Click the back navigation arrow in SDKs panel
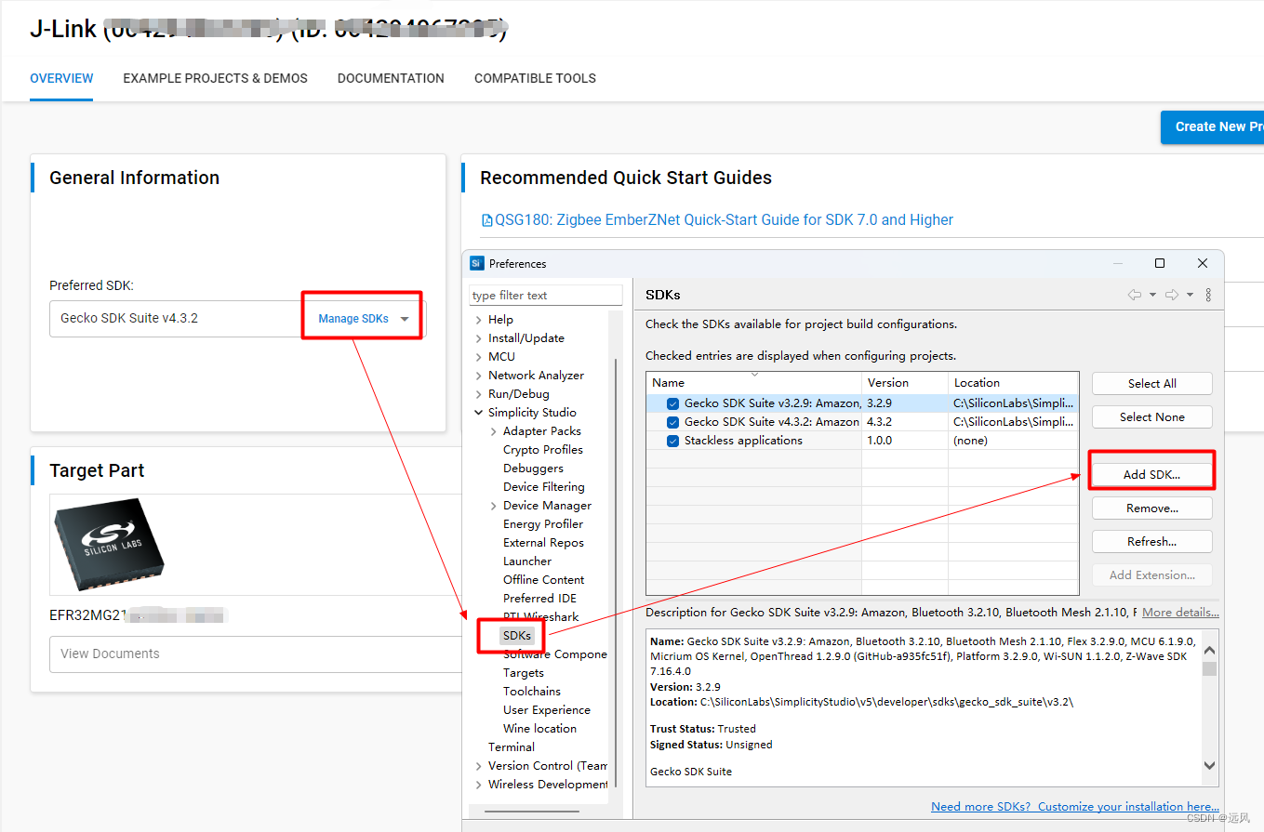The image size is (1264, 832). coord(1136,294)
